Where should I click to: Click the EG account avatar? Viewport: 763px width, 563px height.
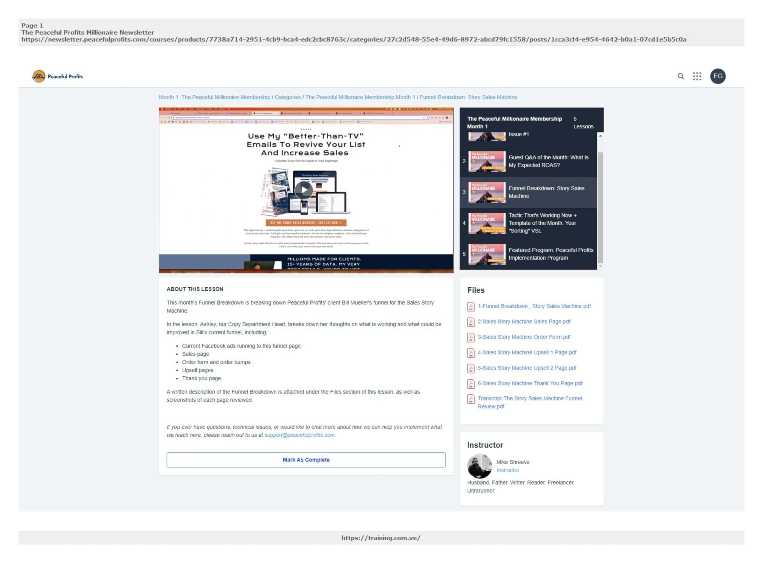click(718, 76)
